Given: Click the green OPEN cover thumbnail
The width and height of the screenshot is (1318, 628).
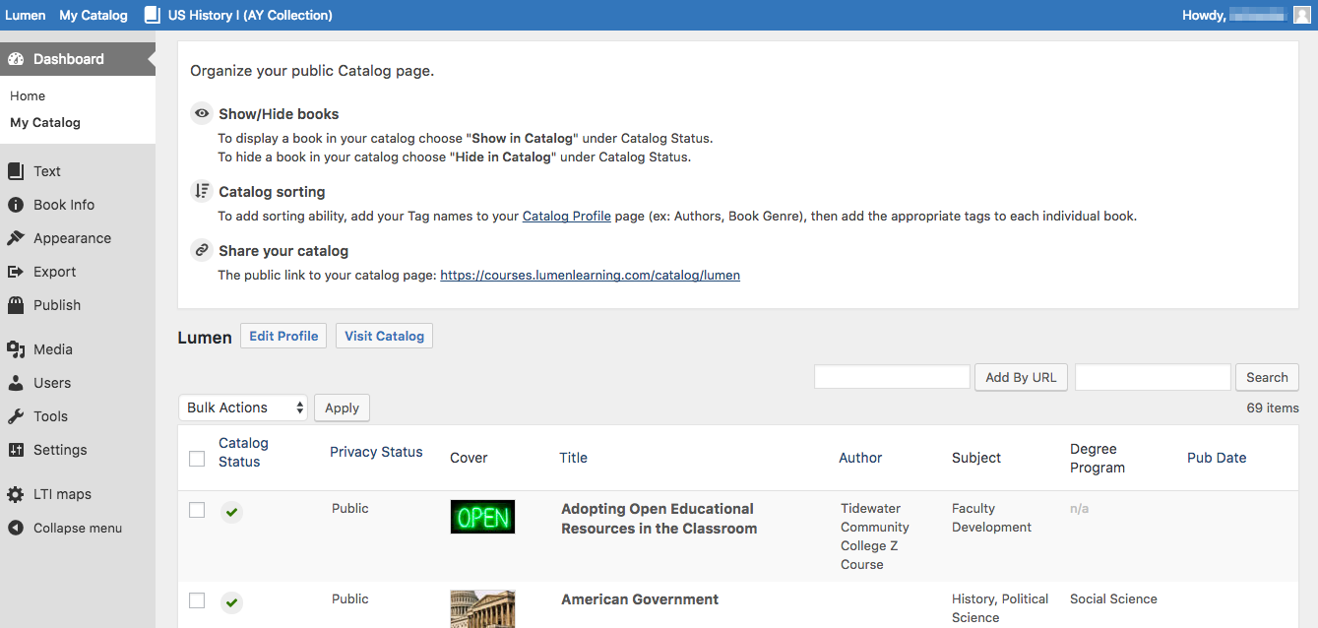Looking at the screenshot, I should (482, 517).
